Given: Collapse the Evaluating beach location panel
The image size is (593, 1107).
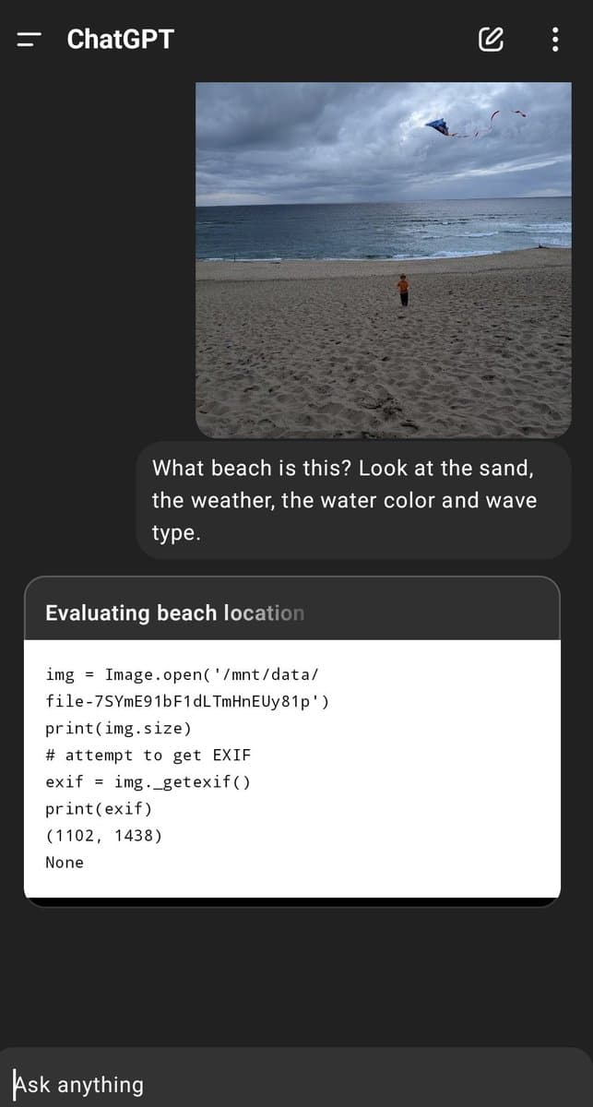Looking at the screenshot, I should pyautogui.click(x=293, y=612).
